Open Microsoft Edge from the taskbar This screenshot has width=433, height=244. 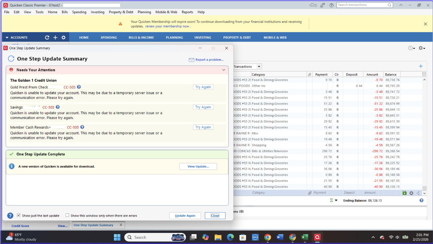pyautogui.click(x=230, y=237)
